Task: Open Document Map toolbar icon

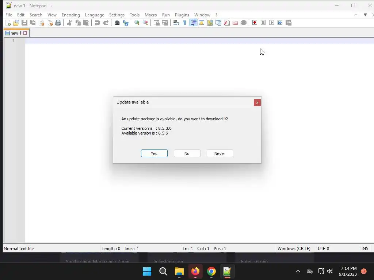Action: pos(210,23)
